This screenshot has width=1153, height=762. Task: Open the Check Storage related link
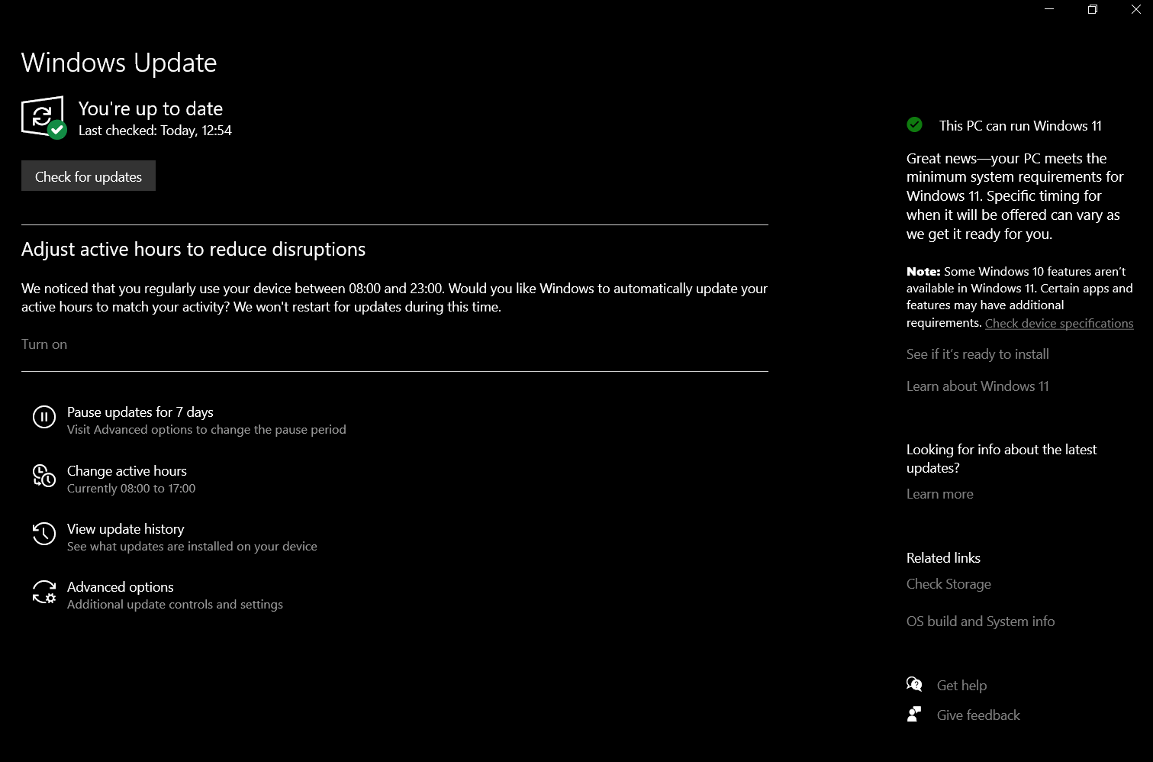[948, 584]
